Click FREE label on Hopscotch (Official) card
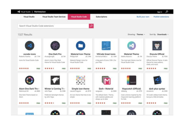 pos(140,103)
